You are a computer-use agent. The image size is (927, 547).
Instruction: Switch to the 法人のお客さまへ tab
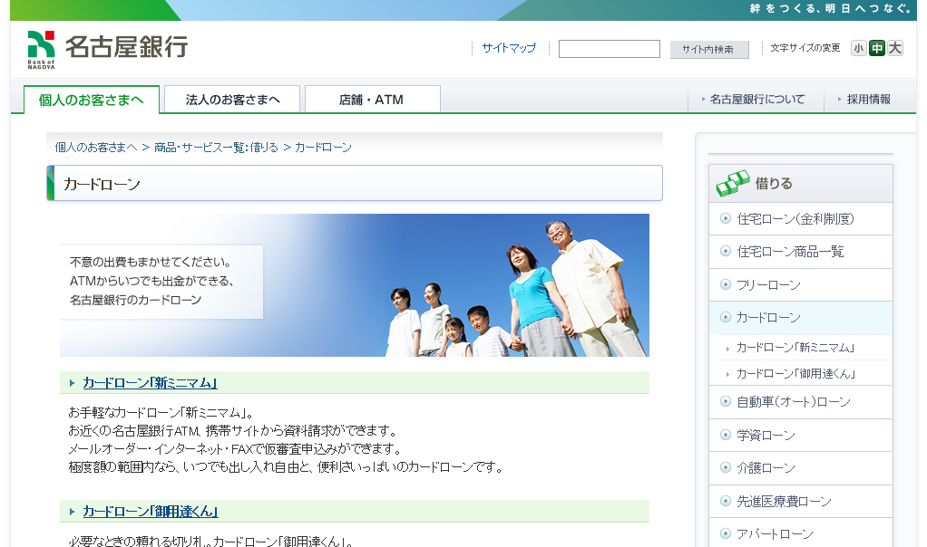(232, 99)
